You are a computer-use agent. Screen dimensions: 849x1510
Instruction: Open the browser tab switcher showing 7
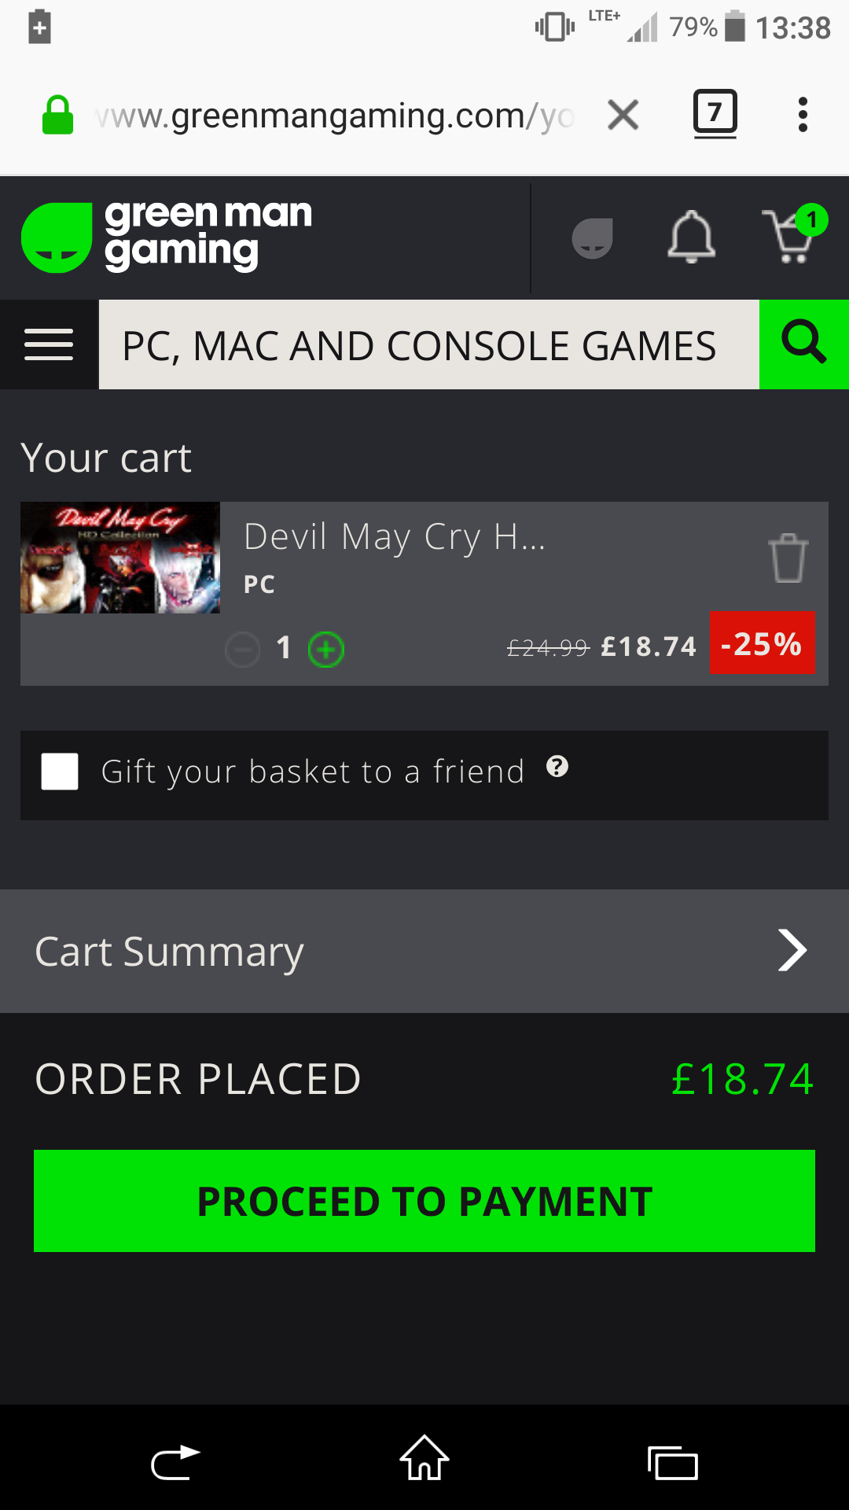pos(715,114)
